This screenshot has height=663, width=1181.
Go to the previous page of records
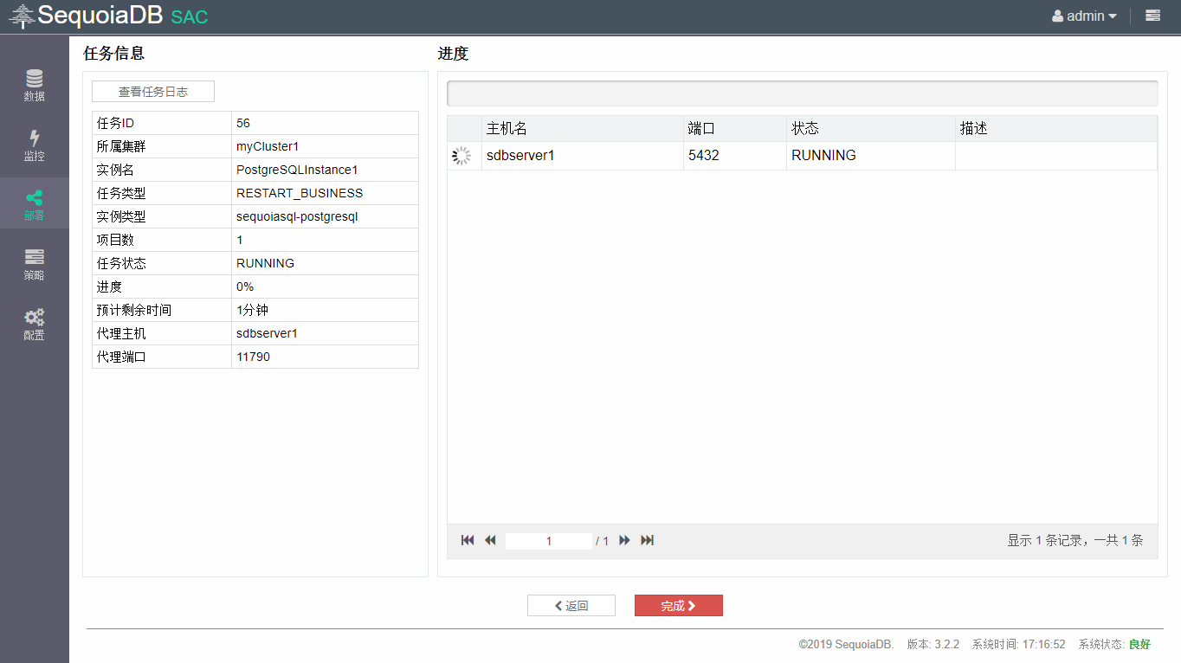[x=490, y=540]
